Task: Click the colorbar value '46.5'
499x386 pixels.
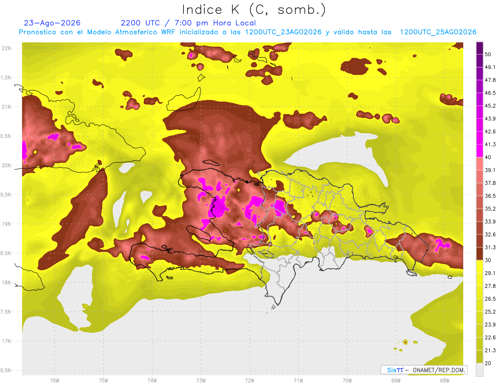Action: pos(490,93)
